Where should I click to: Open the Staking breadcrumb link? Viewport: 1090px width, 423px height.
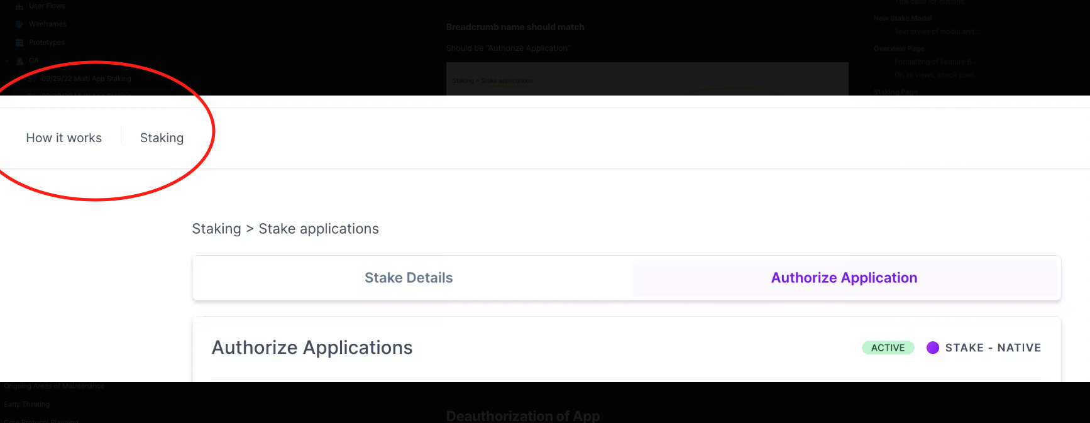[216, 229]
